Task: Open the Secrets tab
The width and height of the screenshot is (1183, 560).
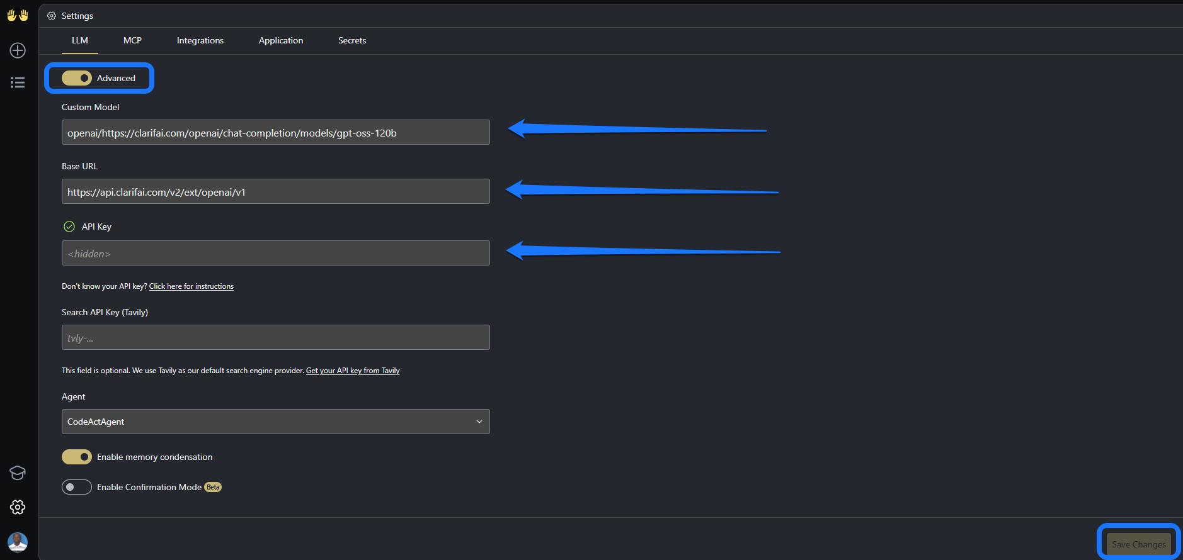Action: (352, 40)
